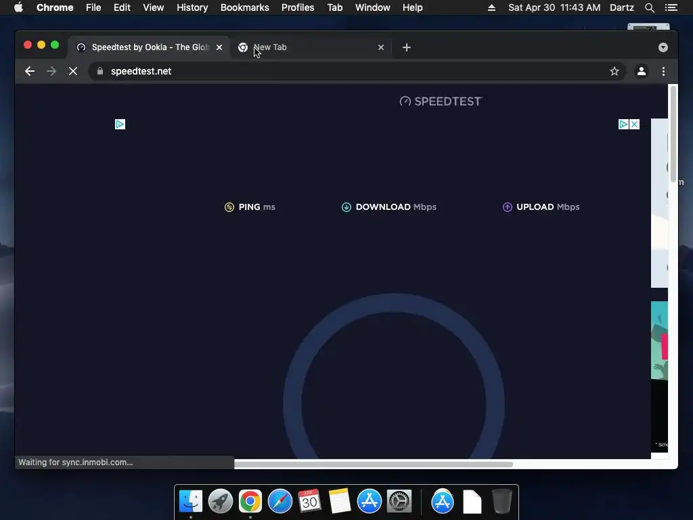This screenshot has height=520, width=693.
Task: Click the PING icon
Action: pyautogui.click(x=229, y=207)
